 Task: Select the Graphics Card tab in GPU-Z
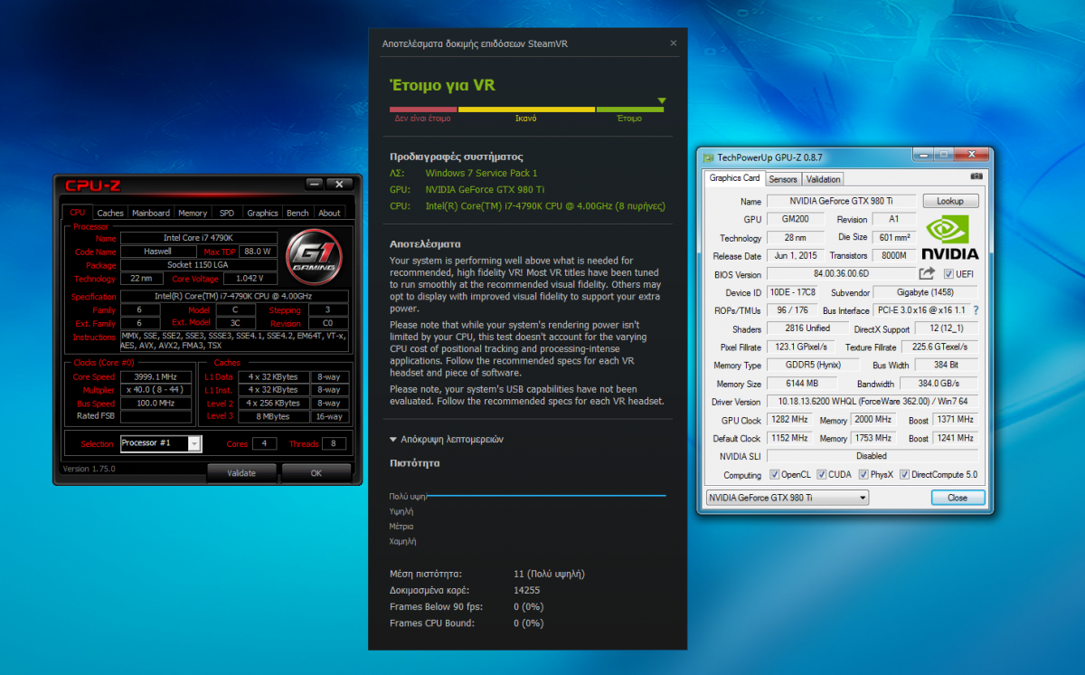click(x=735, y=178)
